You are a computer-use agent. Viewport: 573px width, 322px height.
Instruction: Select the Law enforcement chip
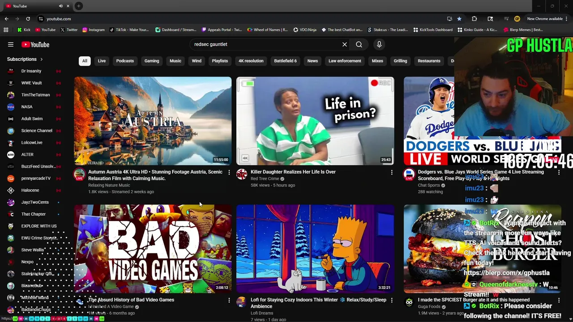click(345, 61)
